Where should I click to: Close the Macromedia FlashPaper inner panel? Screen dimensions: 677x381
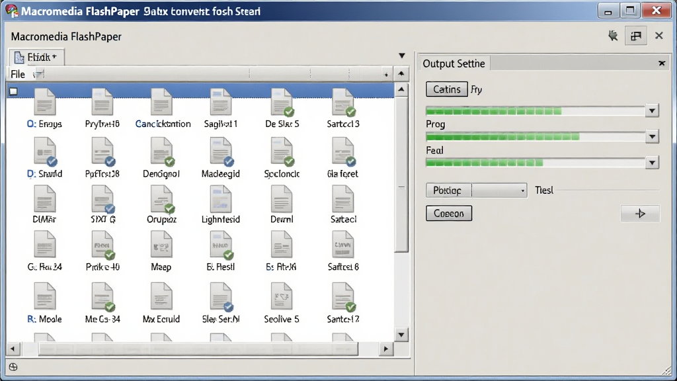point(659,36)
